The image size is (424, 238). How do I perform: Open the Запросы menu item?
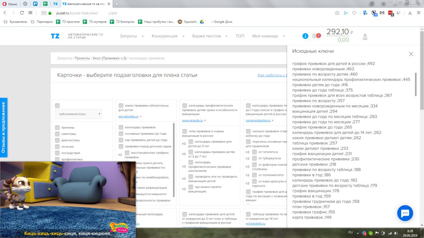[x=128, y=36]
